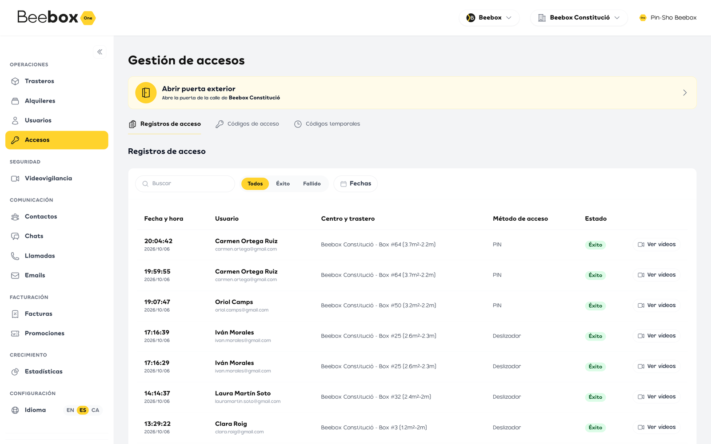Switch to Códigos de acceso tab
Screen dimensions: 711x444
[x=248, y=124]
